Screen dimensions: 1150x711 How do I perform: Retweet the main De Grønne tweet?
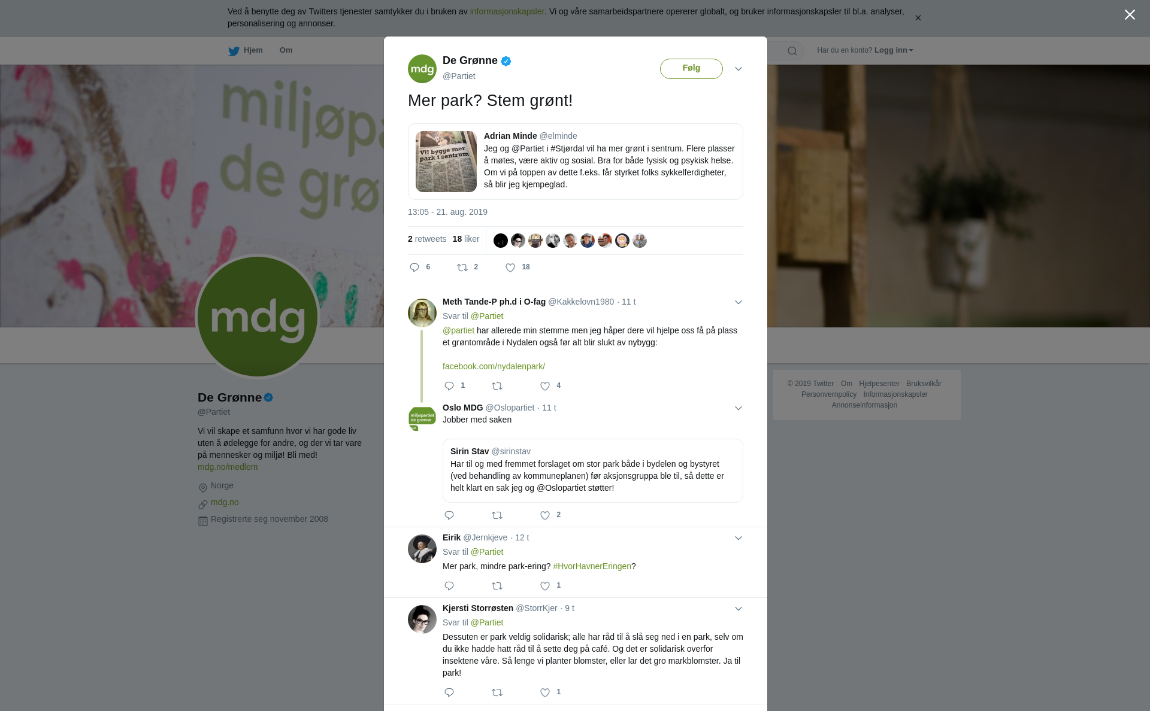tap(462, 268)
